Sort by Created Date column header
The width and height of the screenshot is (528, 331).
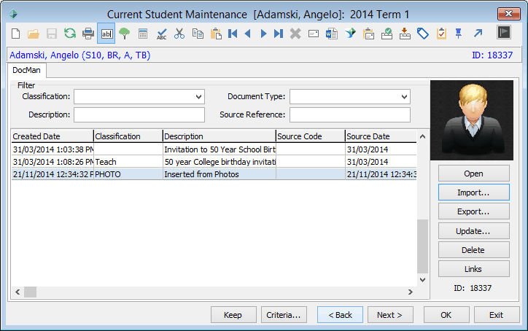pos(53,136)
